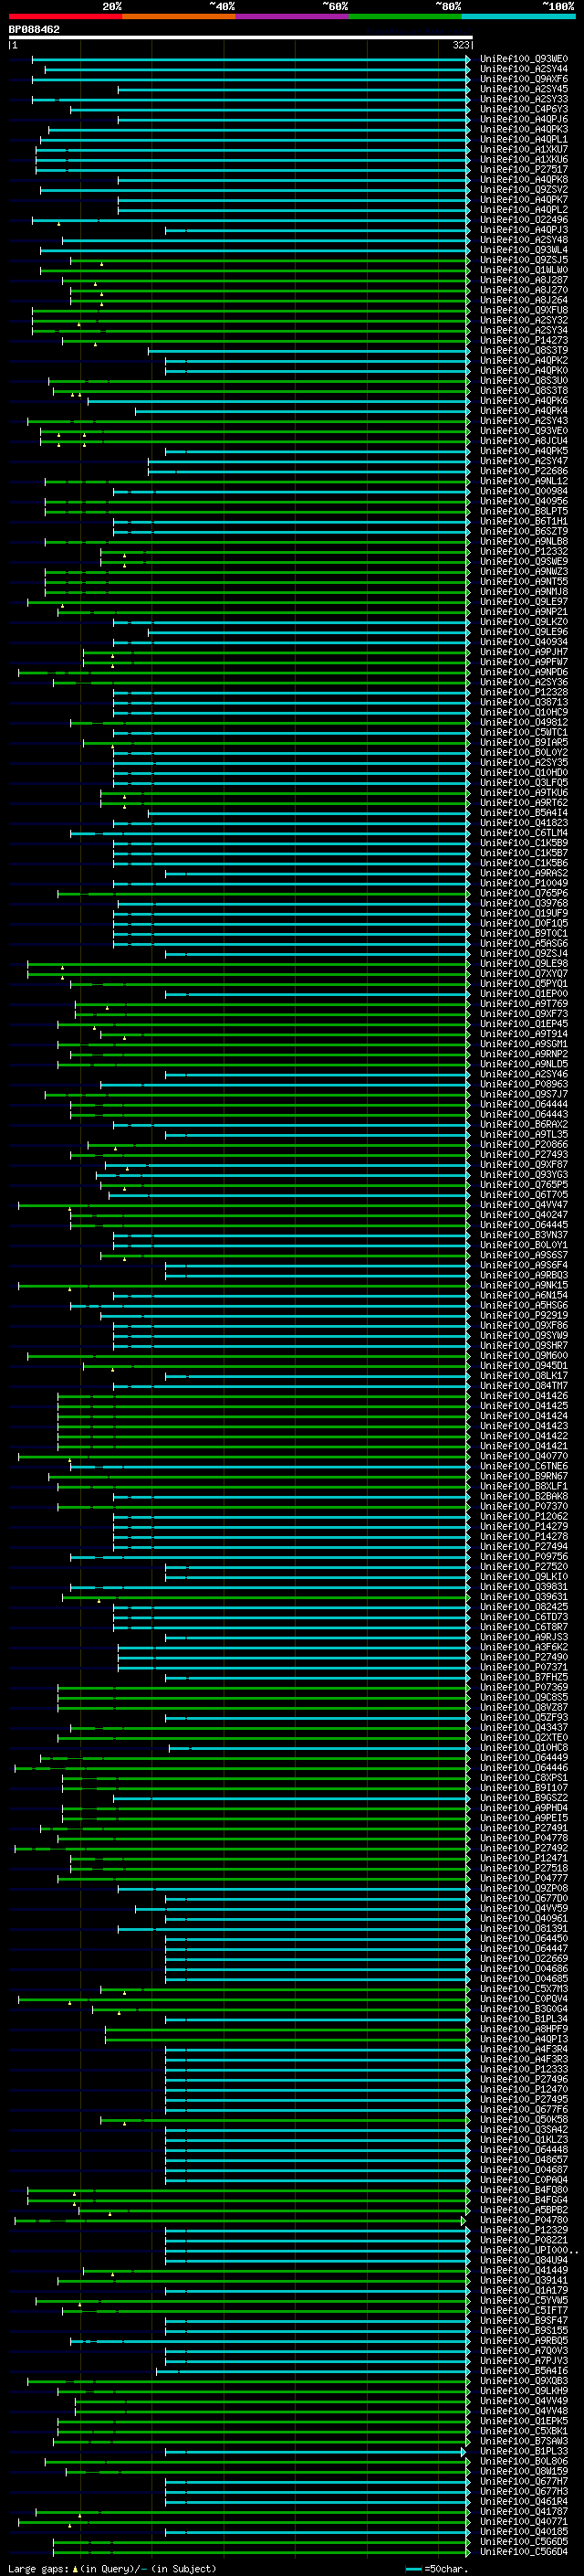Click hit label UniRef100_Q9XF86
The height and width of the screenshot is (2576, 584).
click(x=523, y=1326)
